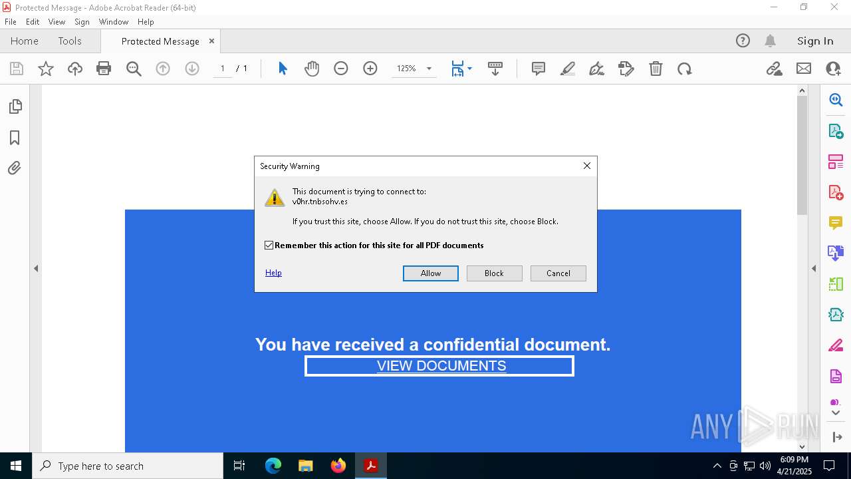Close the Protected Message tab
Screen dimensions: 851x479
(211, 41)
